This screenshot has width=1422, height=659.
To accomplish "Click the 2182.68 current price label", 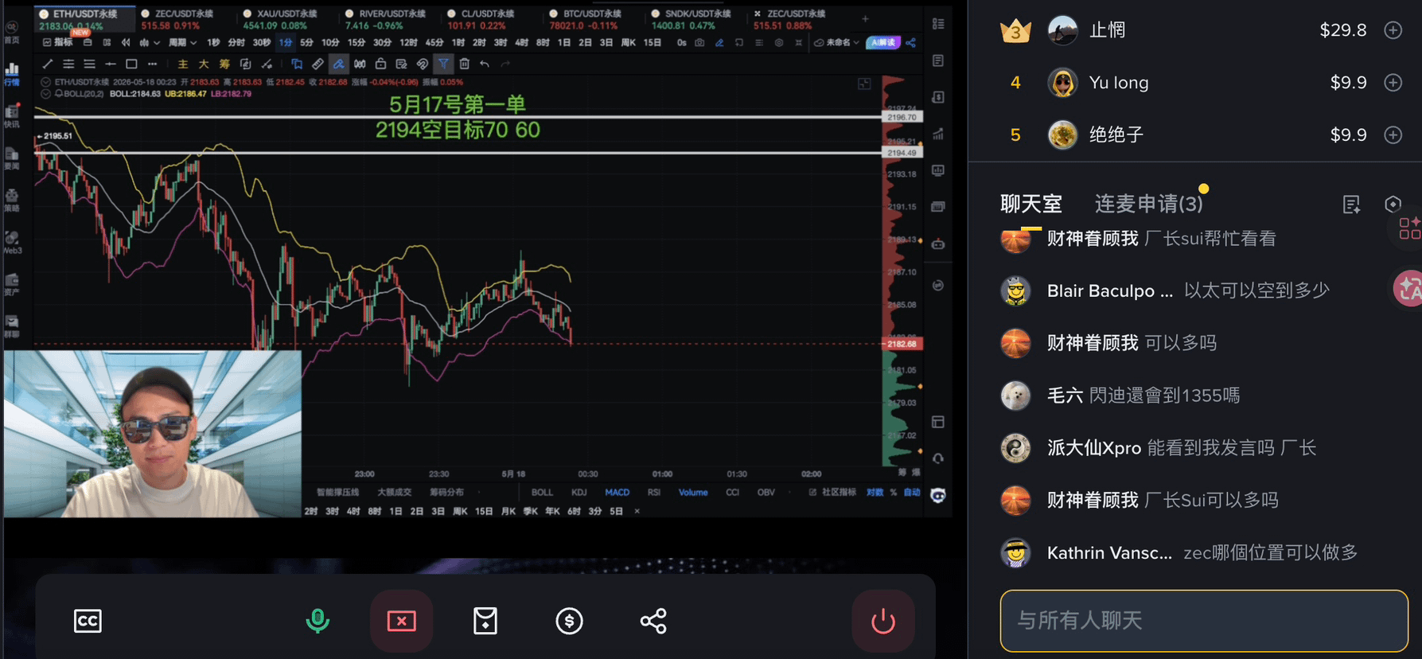I will pyautogui.click(x=902, y=344).
